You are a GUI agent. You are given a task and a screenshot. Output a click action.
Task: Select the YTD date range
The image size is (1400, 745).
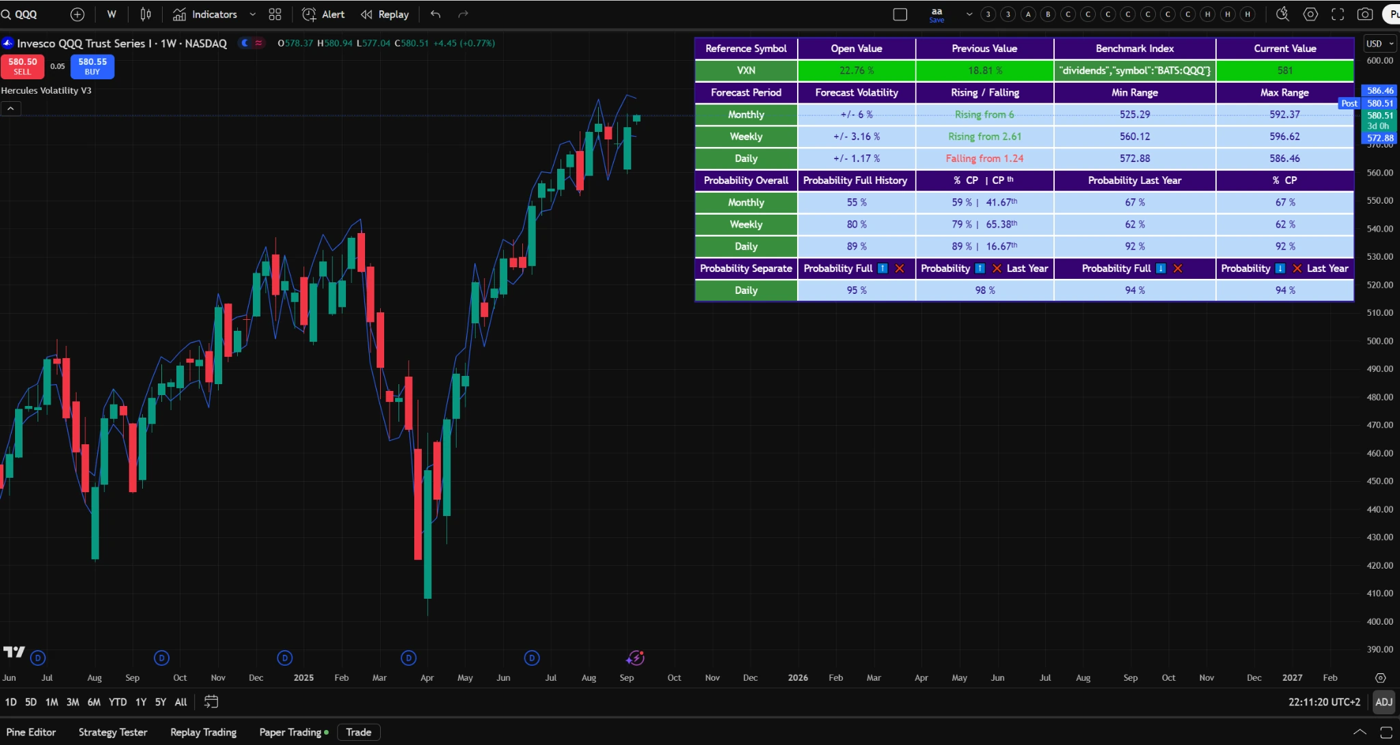pos(118,702)
